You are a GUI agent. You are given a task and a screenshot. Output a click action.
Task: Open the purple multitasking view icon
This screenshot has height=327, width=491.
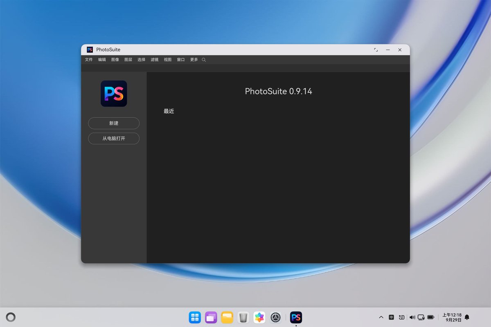211,317
